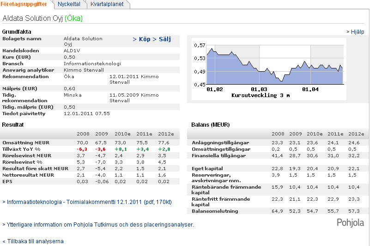Select update timestamp 12.01.2011 07.55
375x246 pixels.
tap(86, 114)
